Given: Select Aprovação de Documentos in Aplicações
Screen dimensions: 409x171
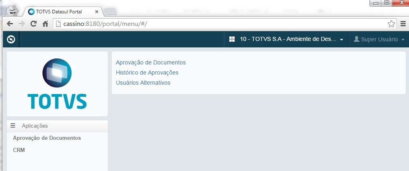Looking at the screenshot, I should pyautogui.click(x=47, y=138).
